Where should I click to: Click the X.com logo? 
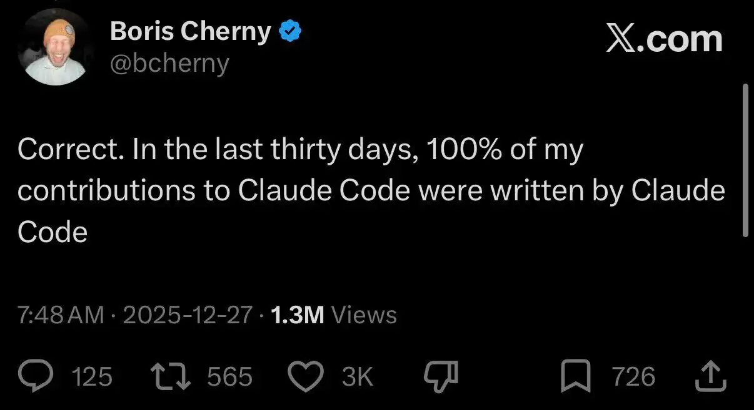point(664,39)
